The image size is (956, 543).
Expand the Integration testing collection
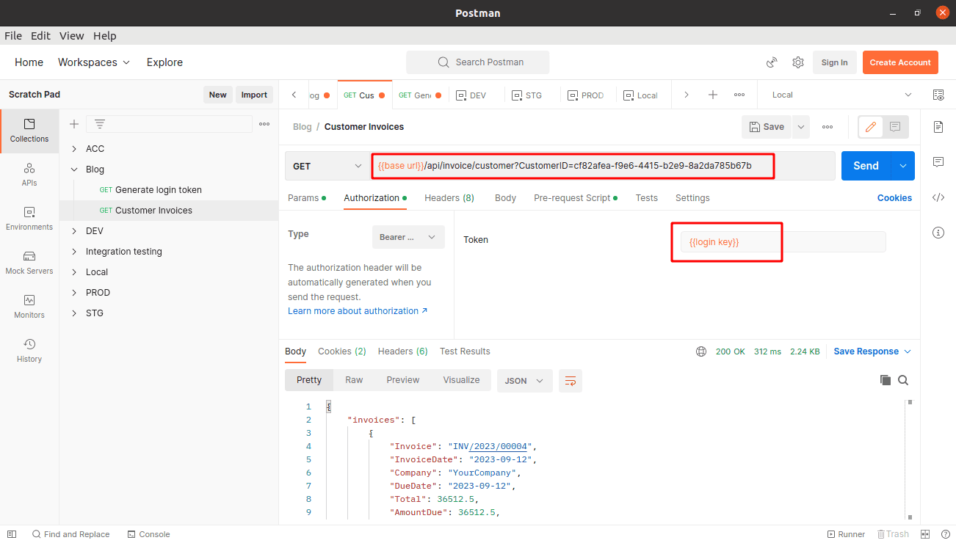tap(74, 252)
